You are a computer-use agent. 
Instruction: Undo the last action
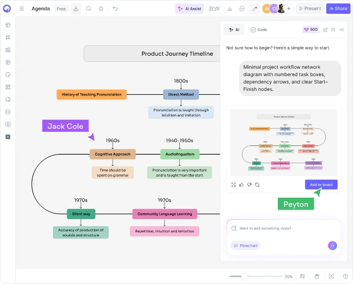click(115, 9)
